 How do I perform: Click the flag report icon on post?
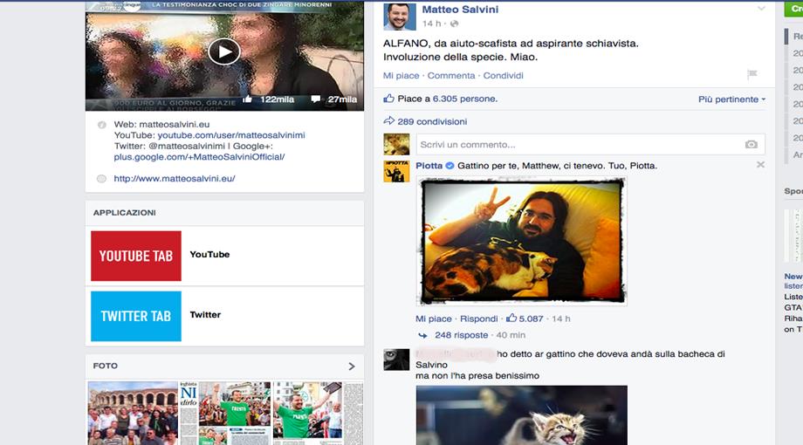(752, 74)
